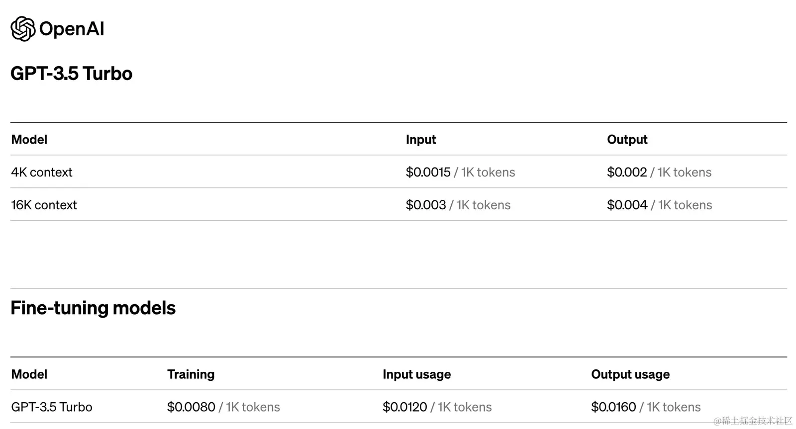Select the GPT-3.5 Turbo heading

point(72,74)
